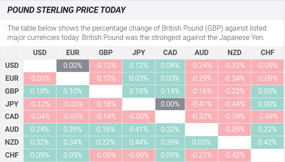Click the NZD row 0.44% cell

click(x=138, y=142)
